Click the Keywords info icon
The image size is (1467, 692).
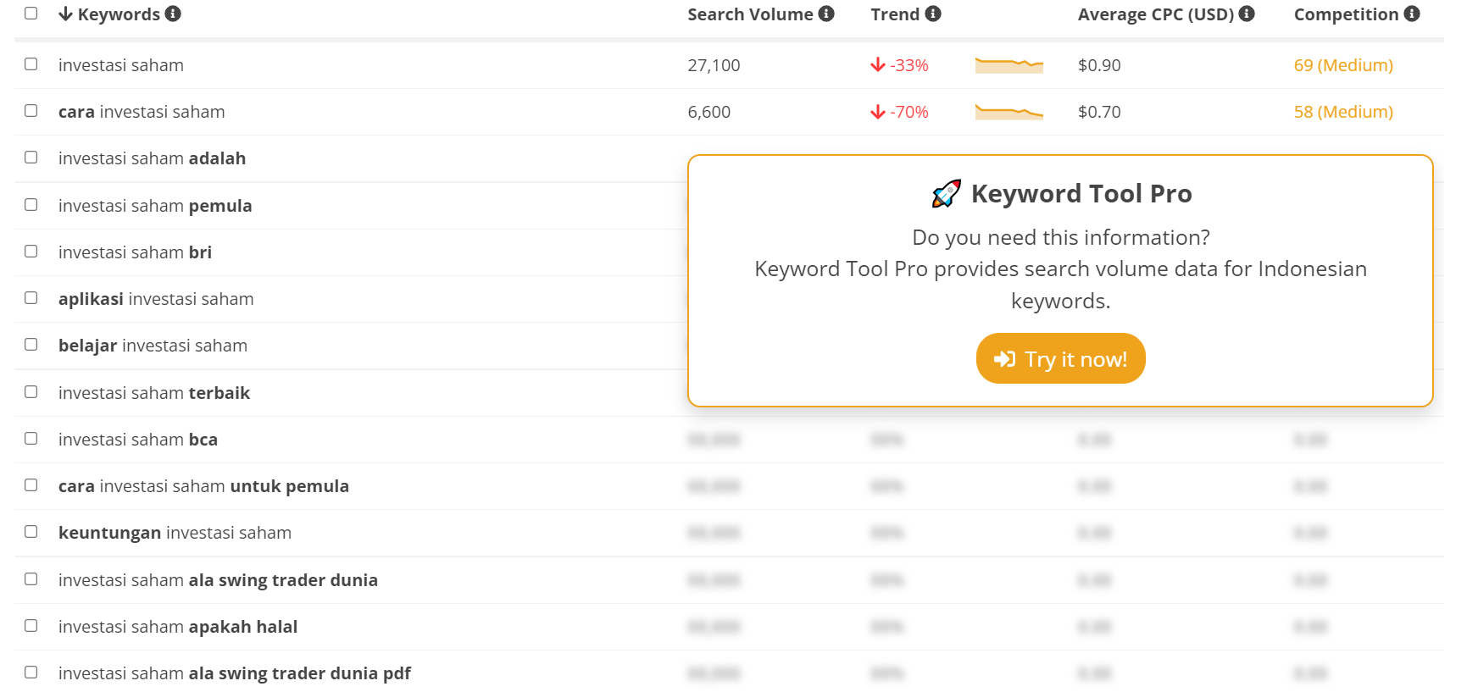[173, 14]
